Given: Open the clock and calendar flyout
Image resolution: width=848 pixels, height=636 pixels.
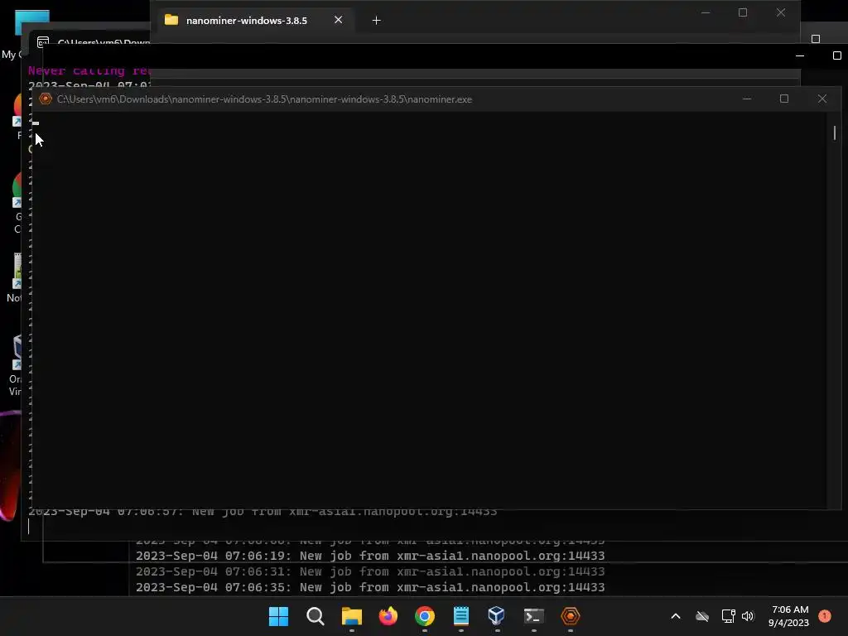Looking at the screenshot, I should click(x=789, y=616).
